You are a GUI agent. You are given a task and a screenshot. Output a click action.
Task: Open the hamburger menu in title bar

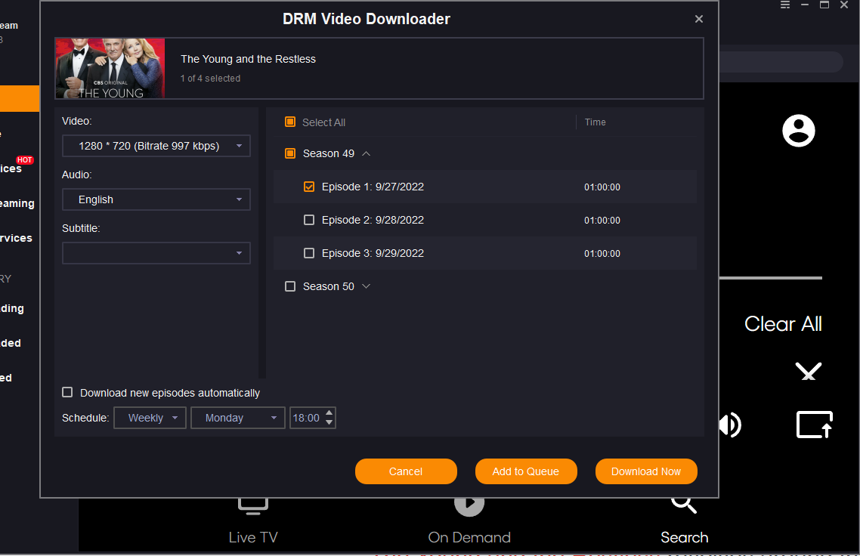(785, 5)
